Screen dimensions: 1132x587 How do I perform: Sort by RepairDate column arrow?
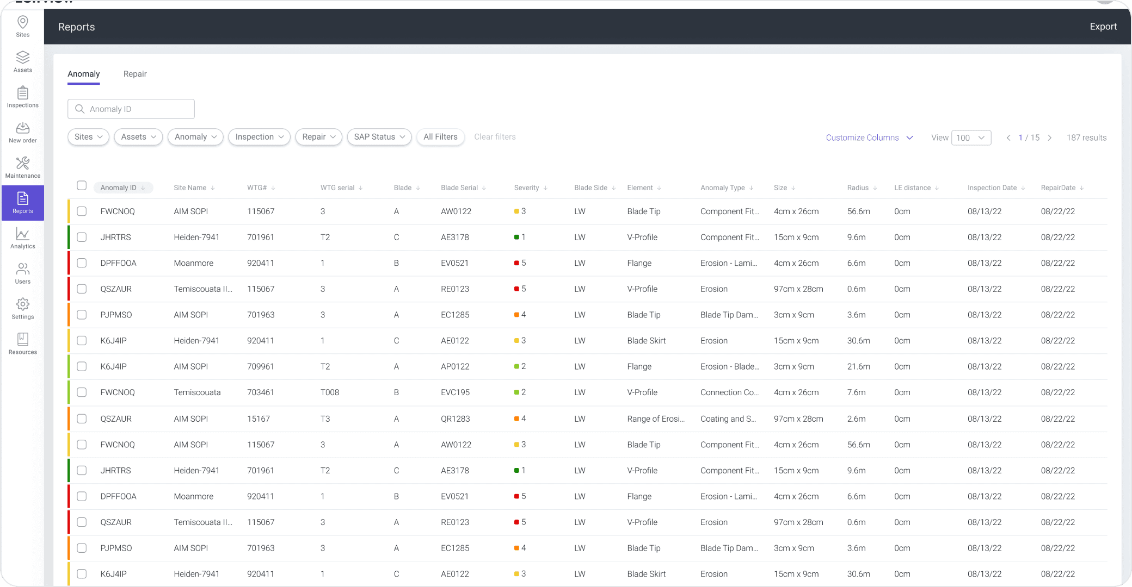[x=1082, y=188]
